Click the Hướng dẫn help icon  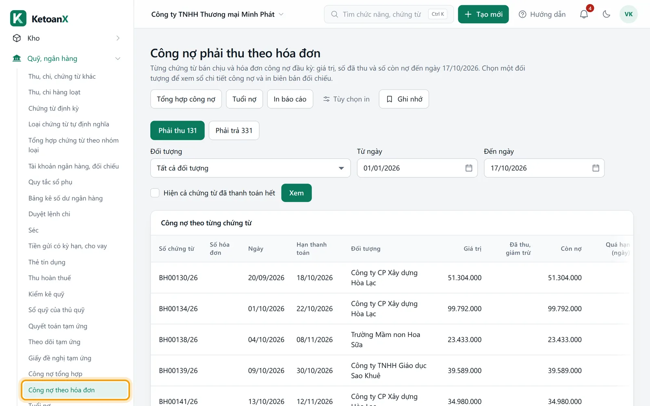[522, 14]
